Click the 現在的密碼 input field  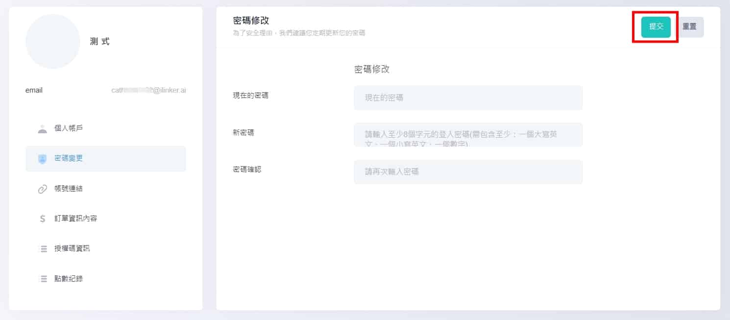click(468, 98)
